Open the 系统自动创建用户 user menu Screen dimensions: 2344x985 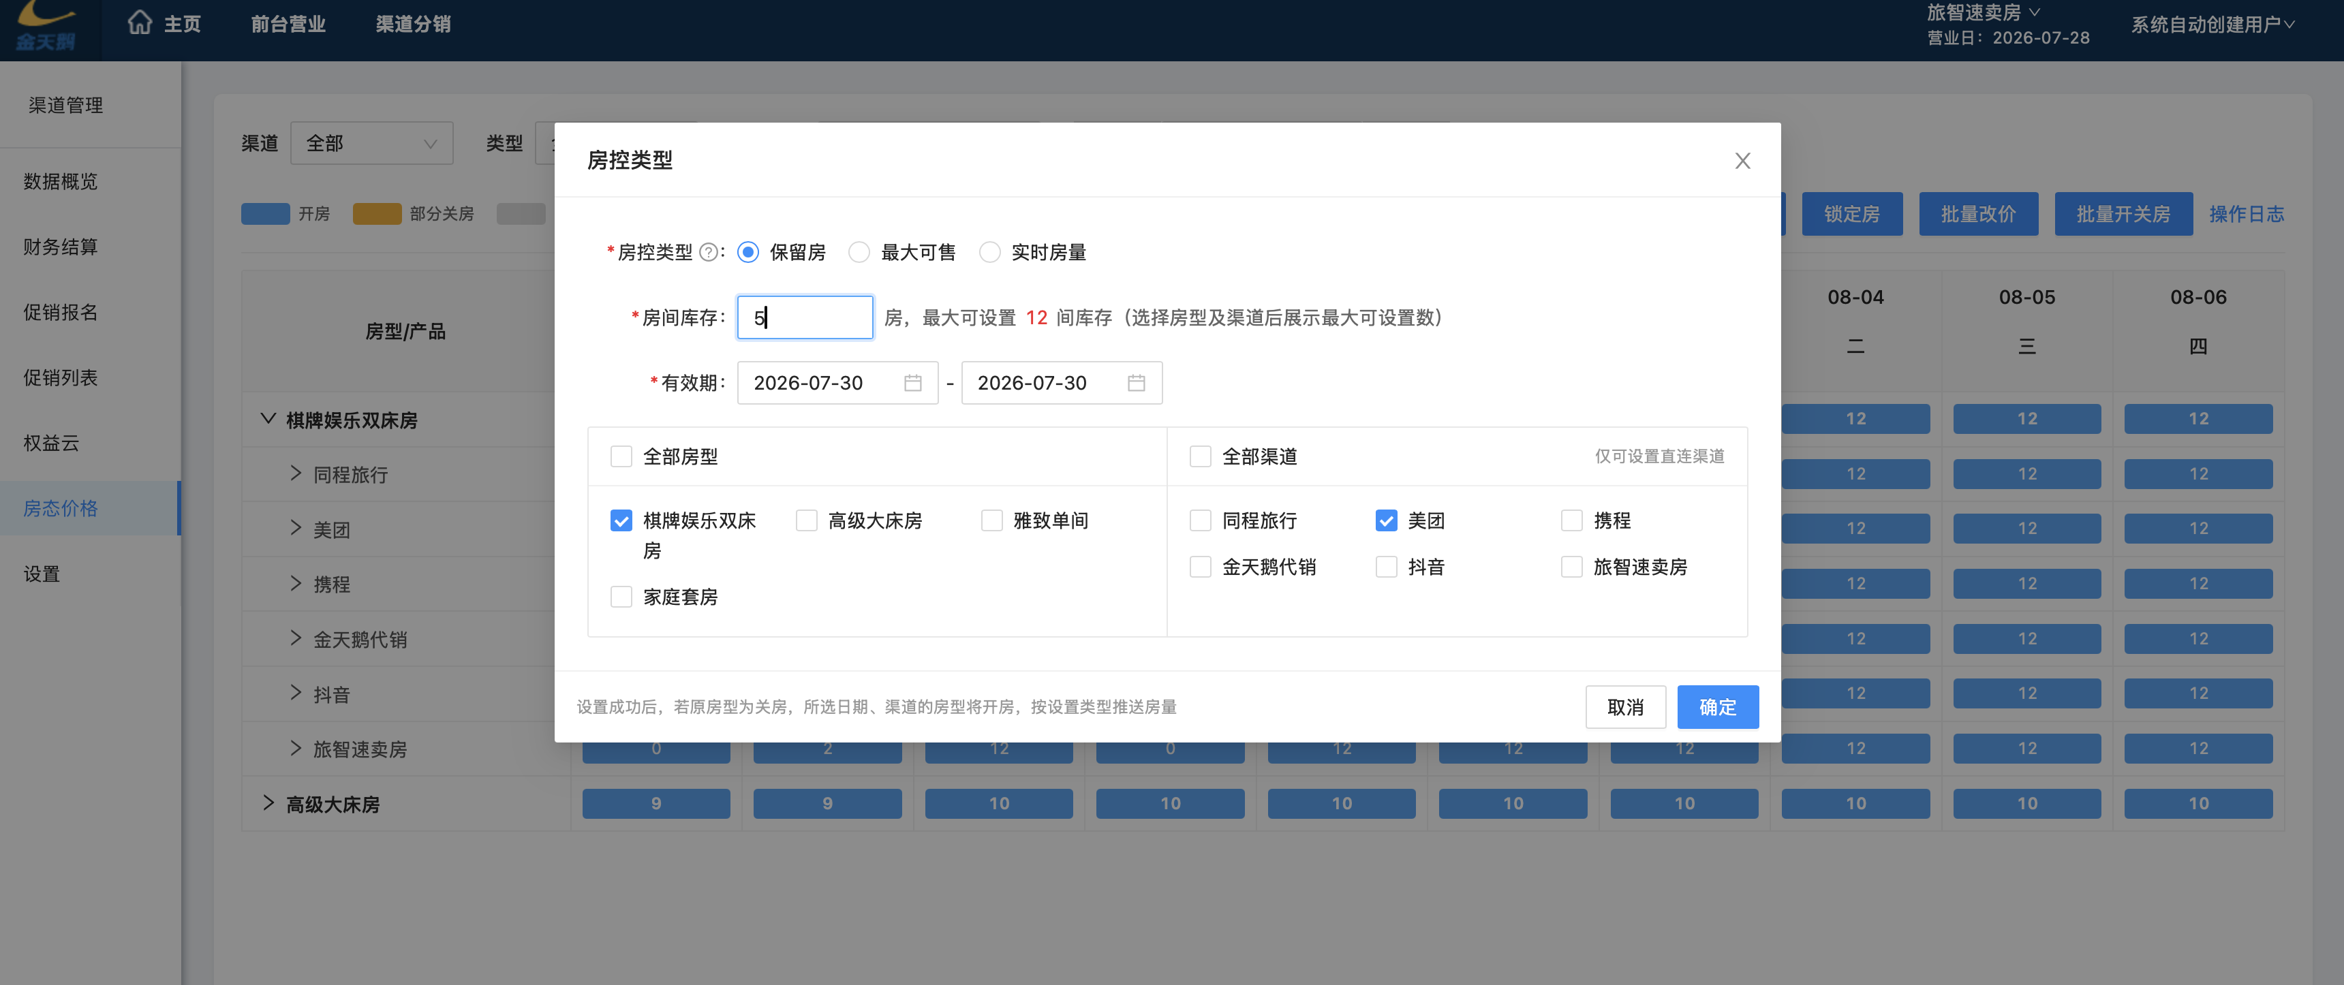[x=2213, y=25]
